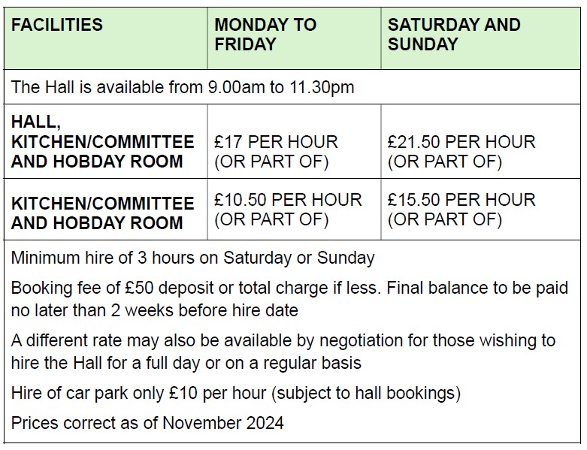587x450 pixels.
Task: Click '(OR PART OF)' under £21.50 PER HOUR
Action: tap(444, 162)
